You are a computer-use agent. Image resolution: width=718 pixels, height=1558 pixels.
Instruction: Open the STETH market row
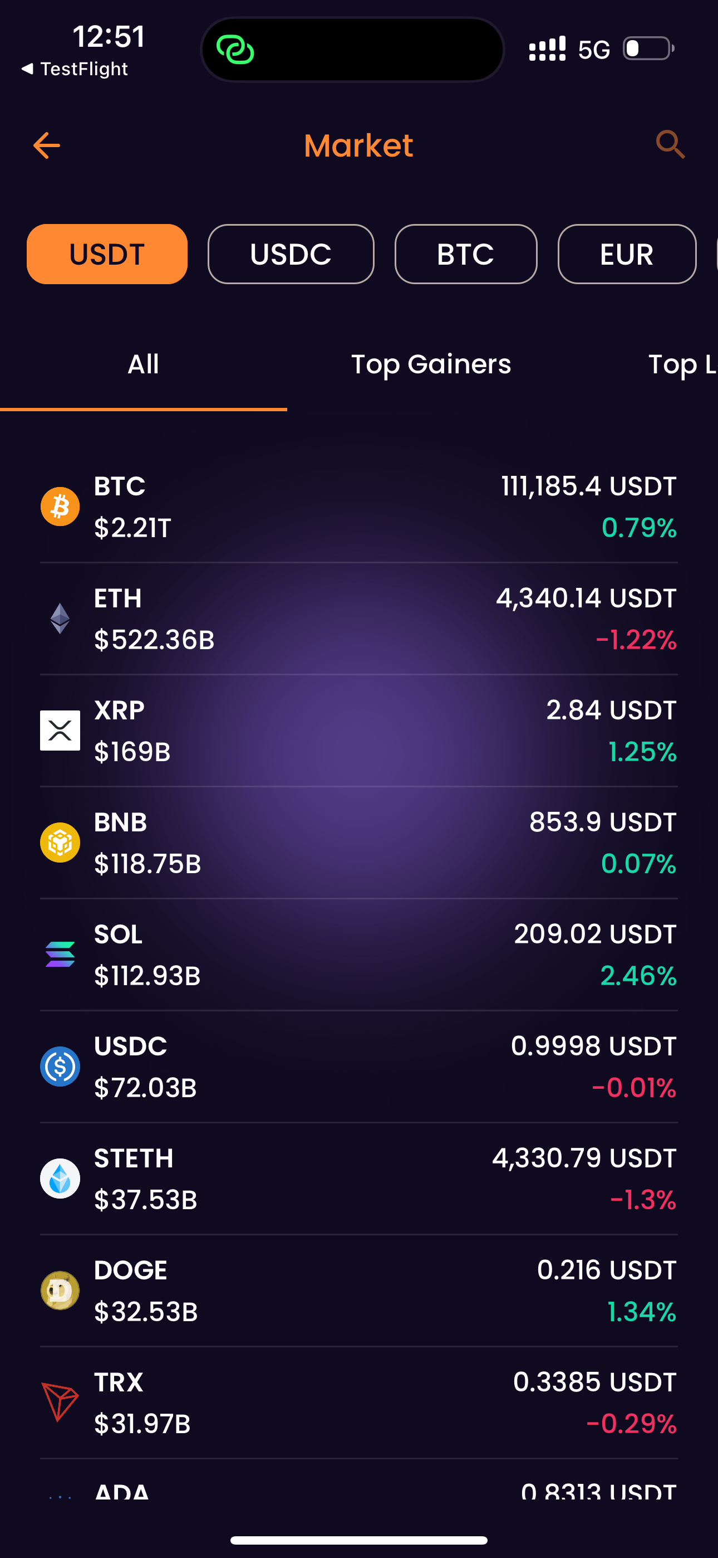[359, 1179]
